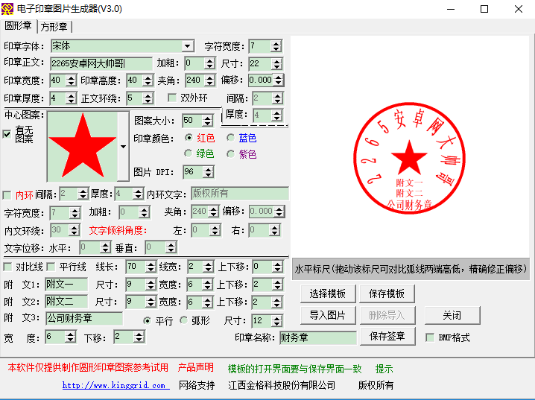Check the BMP格式 checkbox
This screenshot has height=400, width=535.
(429, 337)
